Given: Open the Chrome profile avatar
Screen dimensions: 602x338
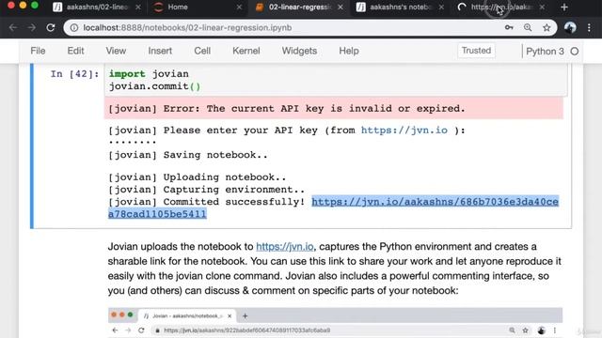Looking at the screenshot, I should coord(570,27).
